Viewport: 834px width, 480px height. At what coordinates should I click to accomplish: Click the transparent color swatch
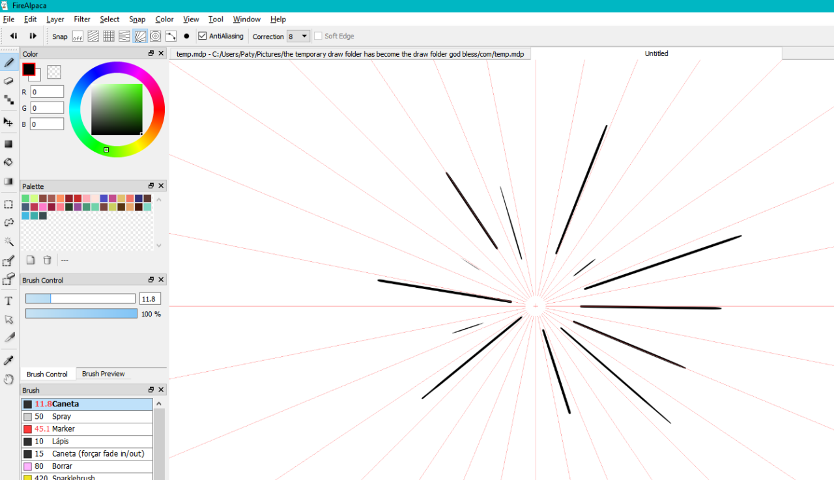point(54,72)
